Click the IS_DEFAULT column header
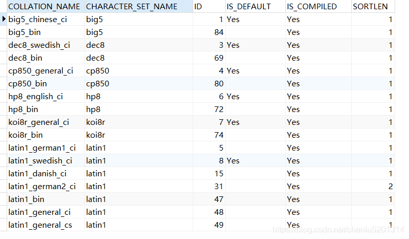Screen dimensions: 409x239 tap(255, 6)
